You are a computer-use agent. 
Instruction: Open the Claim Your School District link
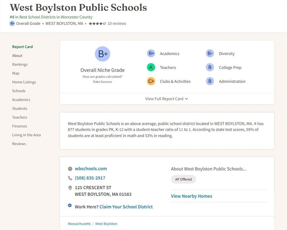click(x=126, y=207)
